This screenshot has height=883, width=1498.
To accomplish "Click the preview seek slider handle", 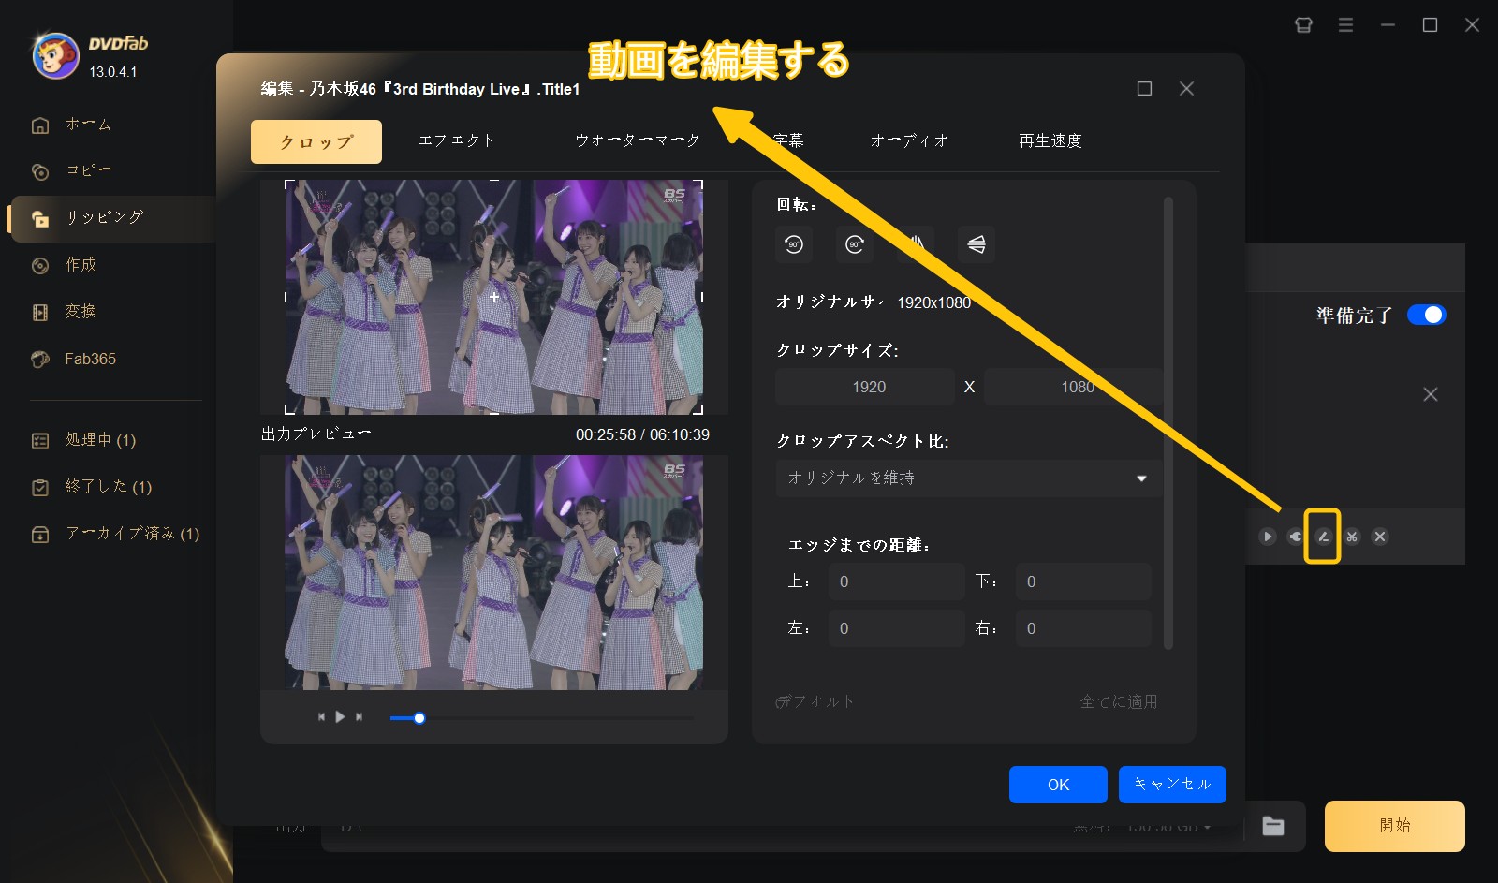I will tap(419, 718).
